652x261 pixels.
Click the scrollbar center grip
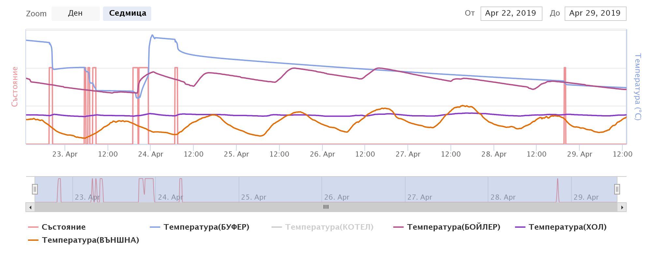326,207
